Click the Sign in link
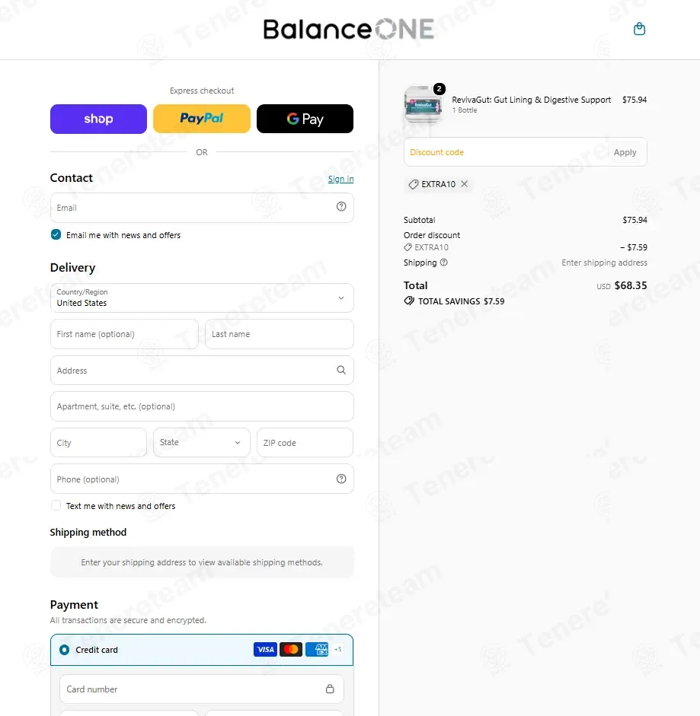The height and width of the screenshot is (716, 700). 340,179
